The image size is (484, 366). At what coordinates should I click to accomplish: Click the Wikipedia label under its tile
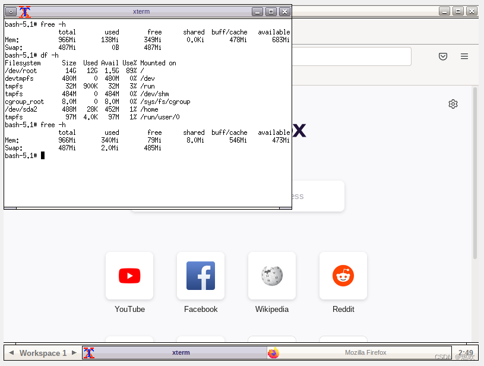[272, 309]
